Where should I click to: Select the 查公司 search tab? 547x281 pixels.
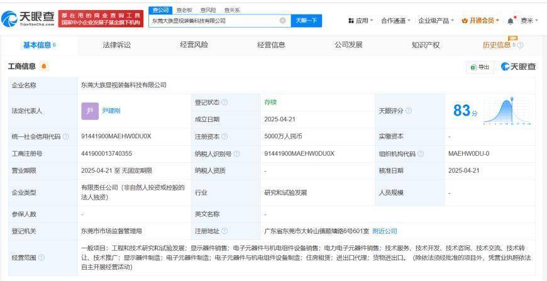pyautogui.click(x=160, y=10)
